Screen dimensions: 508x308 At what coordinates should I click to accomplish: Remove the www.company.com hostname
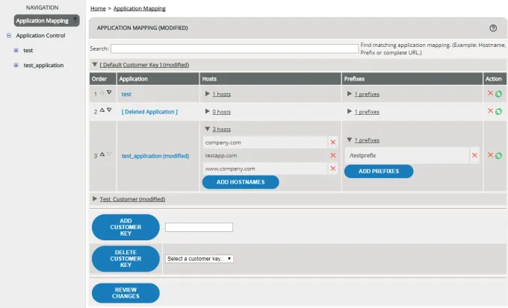click(332, 169)
